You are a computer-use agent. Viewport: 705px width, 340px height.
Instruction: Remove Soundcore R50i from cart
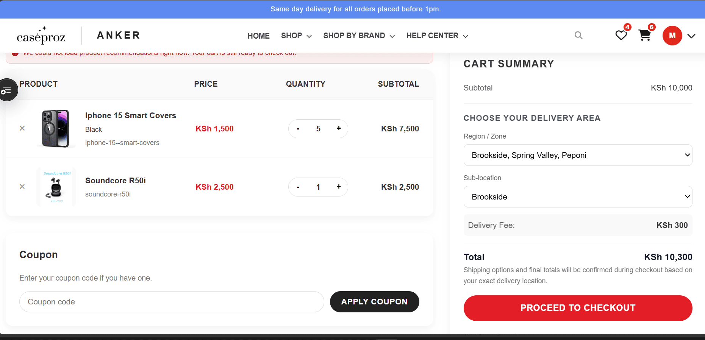pos(22,187)
